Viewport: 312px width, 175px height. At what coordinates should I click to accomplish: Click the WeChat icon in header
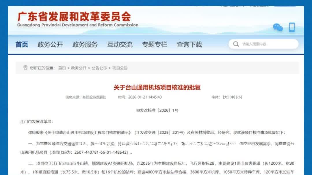tap(278, 28)
